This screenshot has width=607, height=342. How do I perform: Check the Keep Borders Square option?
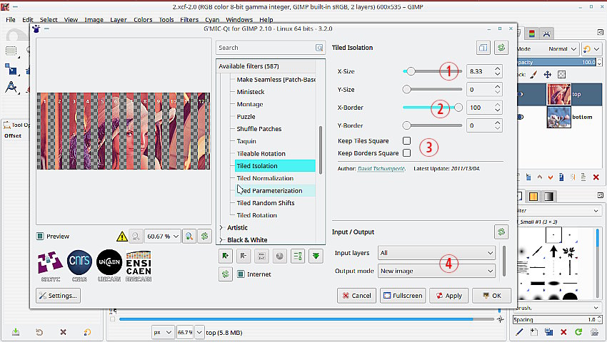coord(407,153)
